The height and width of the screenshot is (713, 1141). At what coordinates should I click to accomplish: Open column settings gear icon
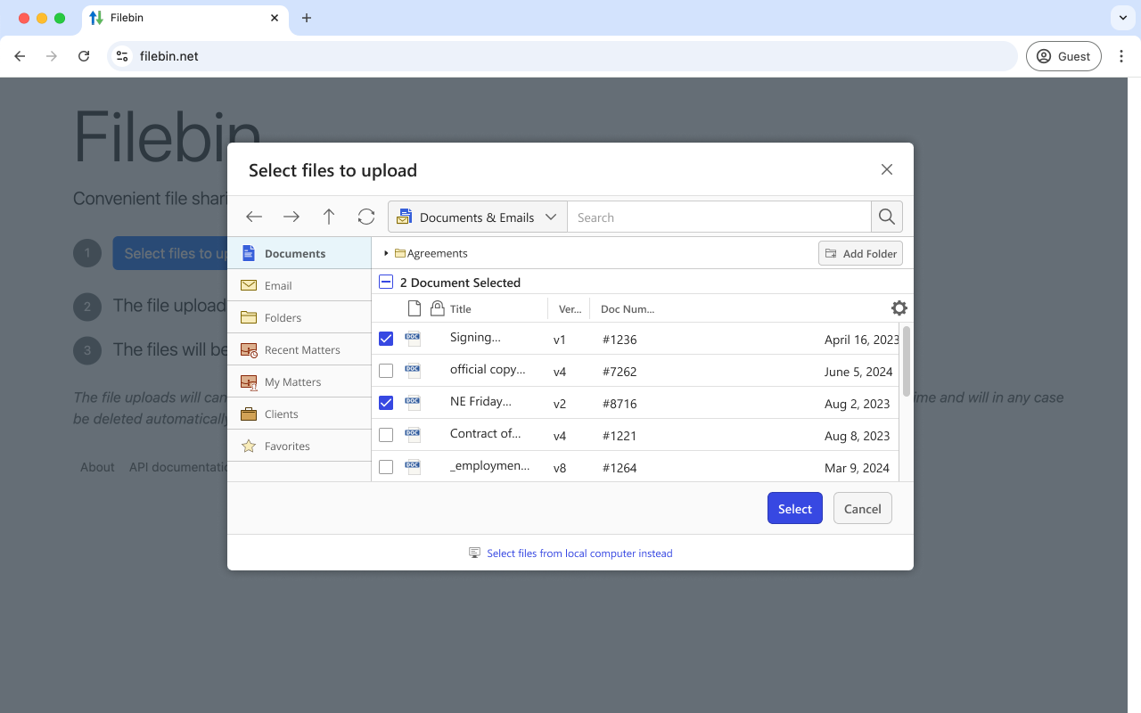899,308
